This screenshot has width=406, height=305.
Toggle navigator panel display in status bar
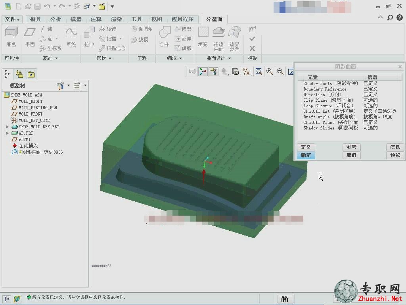(x=7, y=299)
